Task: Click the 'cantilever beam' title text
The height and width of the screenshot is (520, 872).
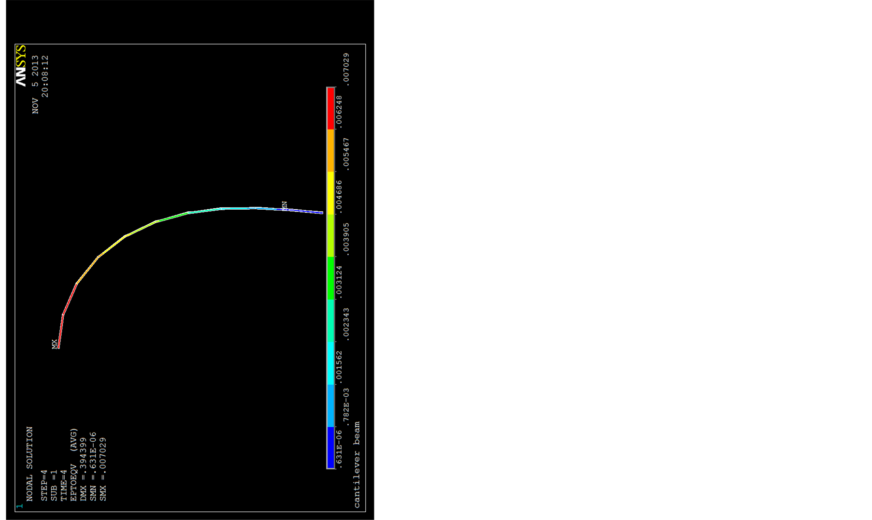Action: tap(357, 464)
